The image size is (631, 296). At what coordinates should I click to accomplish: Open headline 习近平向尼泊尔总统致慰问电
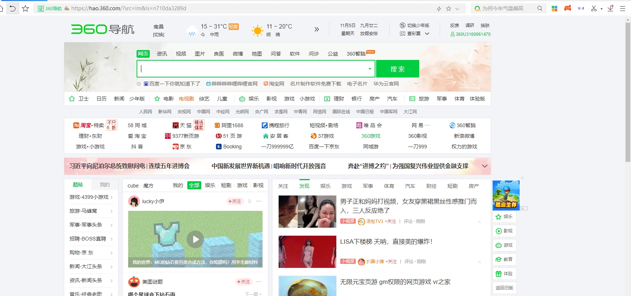pos(107,166)
